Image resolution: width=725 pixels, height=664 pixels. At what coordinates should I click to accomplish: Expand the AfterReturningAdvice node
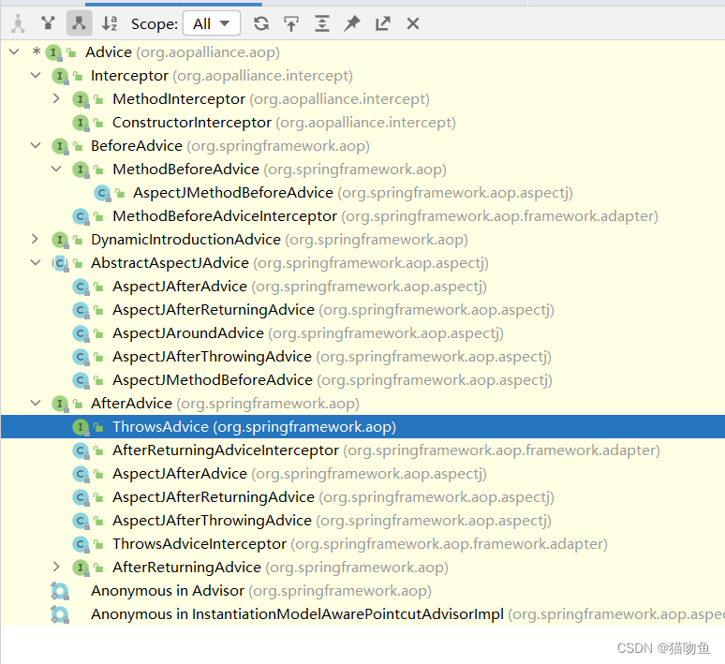[56, 567]
